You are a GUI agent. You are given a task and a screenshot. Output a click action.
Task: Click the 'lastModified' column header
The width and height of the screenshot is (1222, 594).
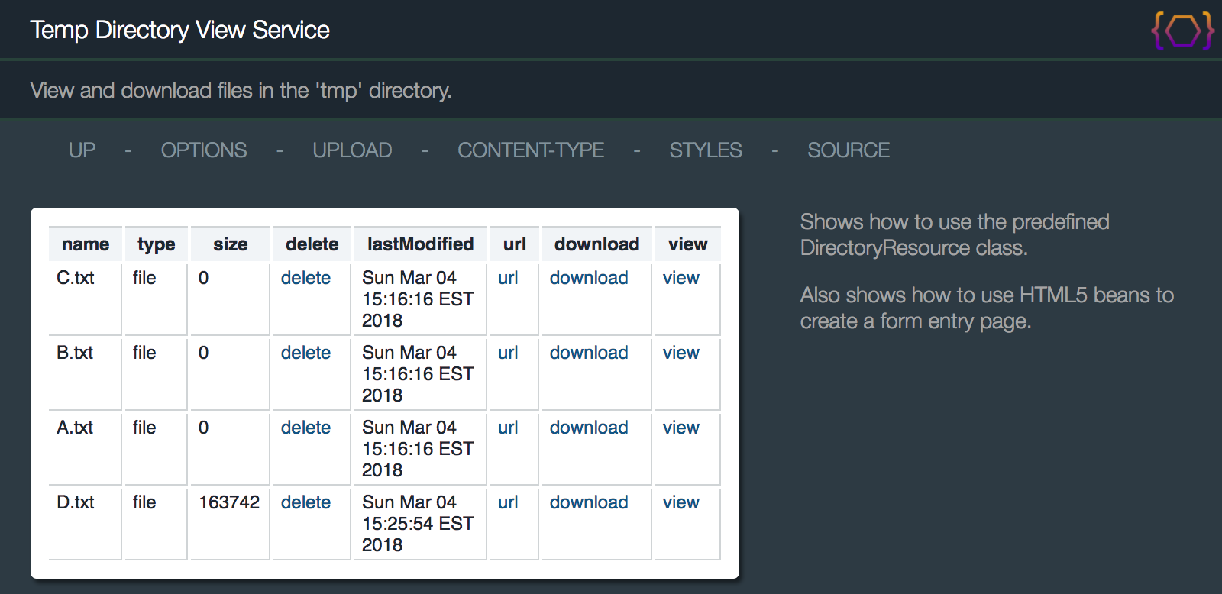[421, 244]
